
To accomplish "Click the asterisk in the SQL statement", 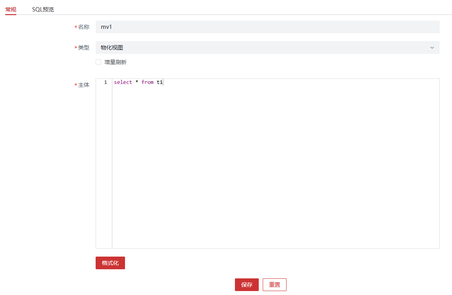I will pos(137,82).
